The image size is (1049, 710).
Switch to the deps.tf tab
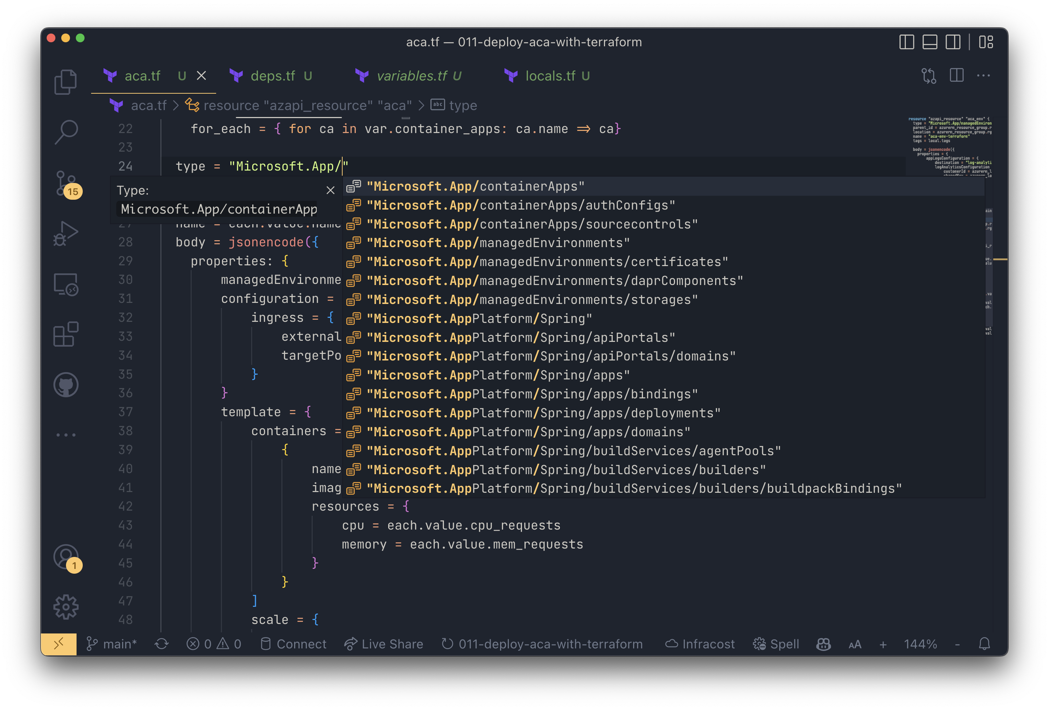272,76
